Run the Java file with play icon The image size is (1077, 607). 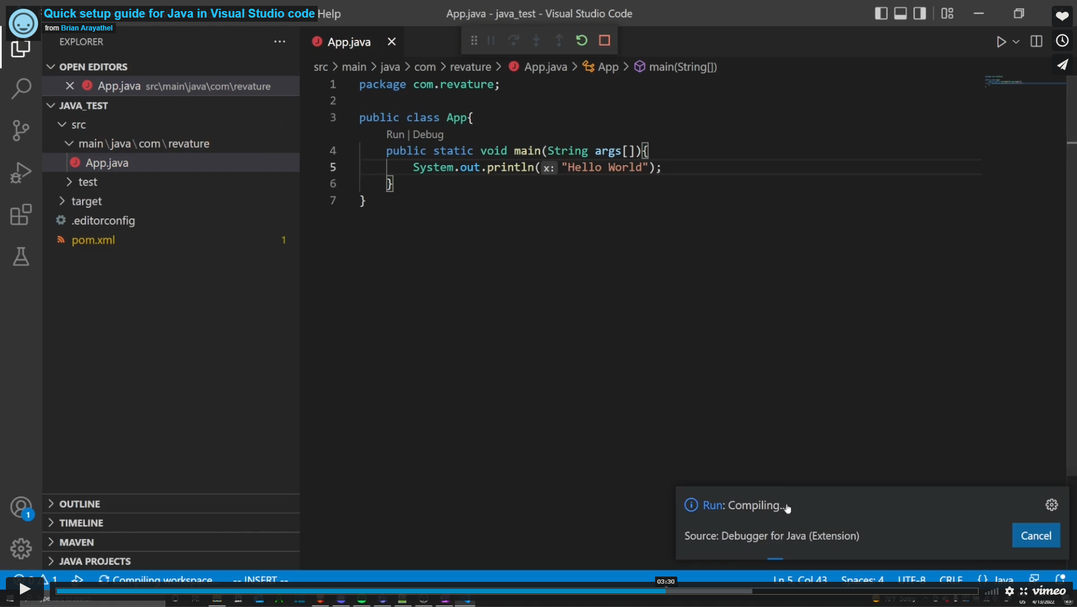click(x=1001, y=42)
